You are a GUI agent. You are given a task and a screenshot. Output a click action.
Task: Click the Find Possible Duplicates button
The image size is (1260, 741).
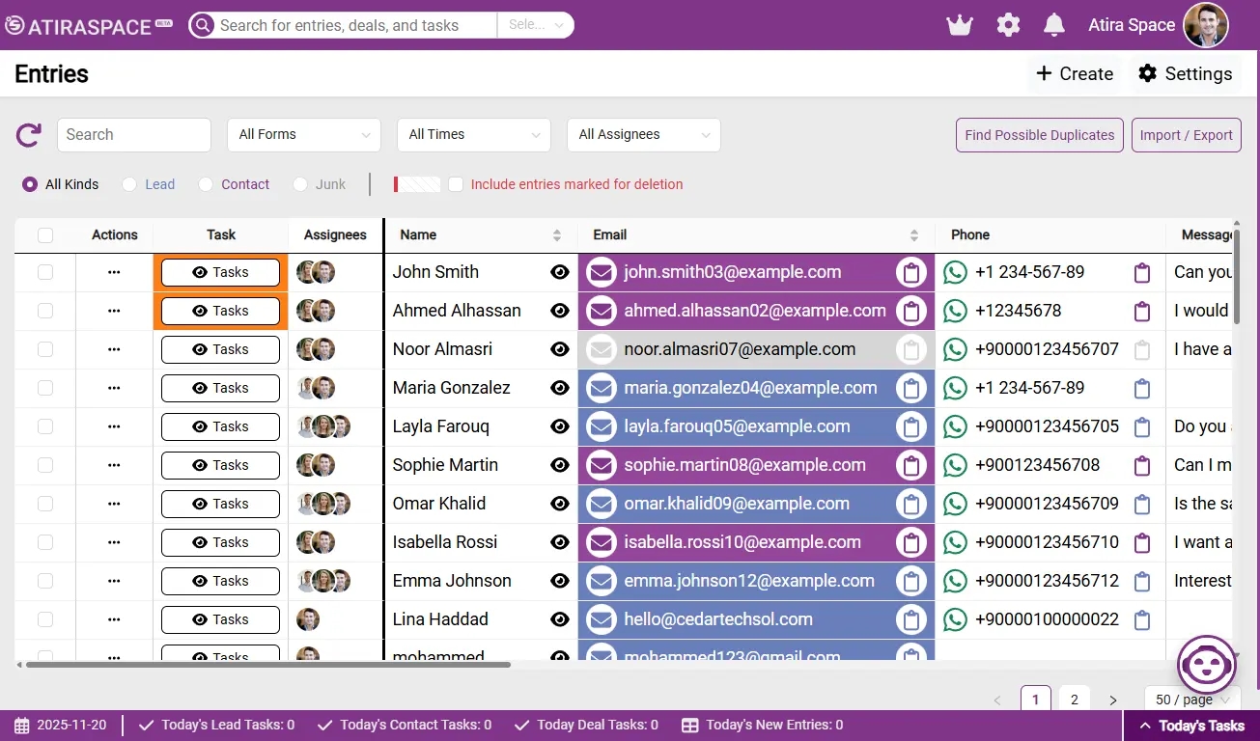(1039, 135)
